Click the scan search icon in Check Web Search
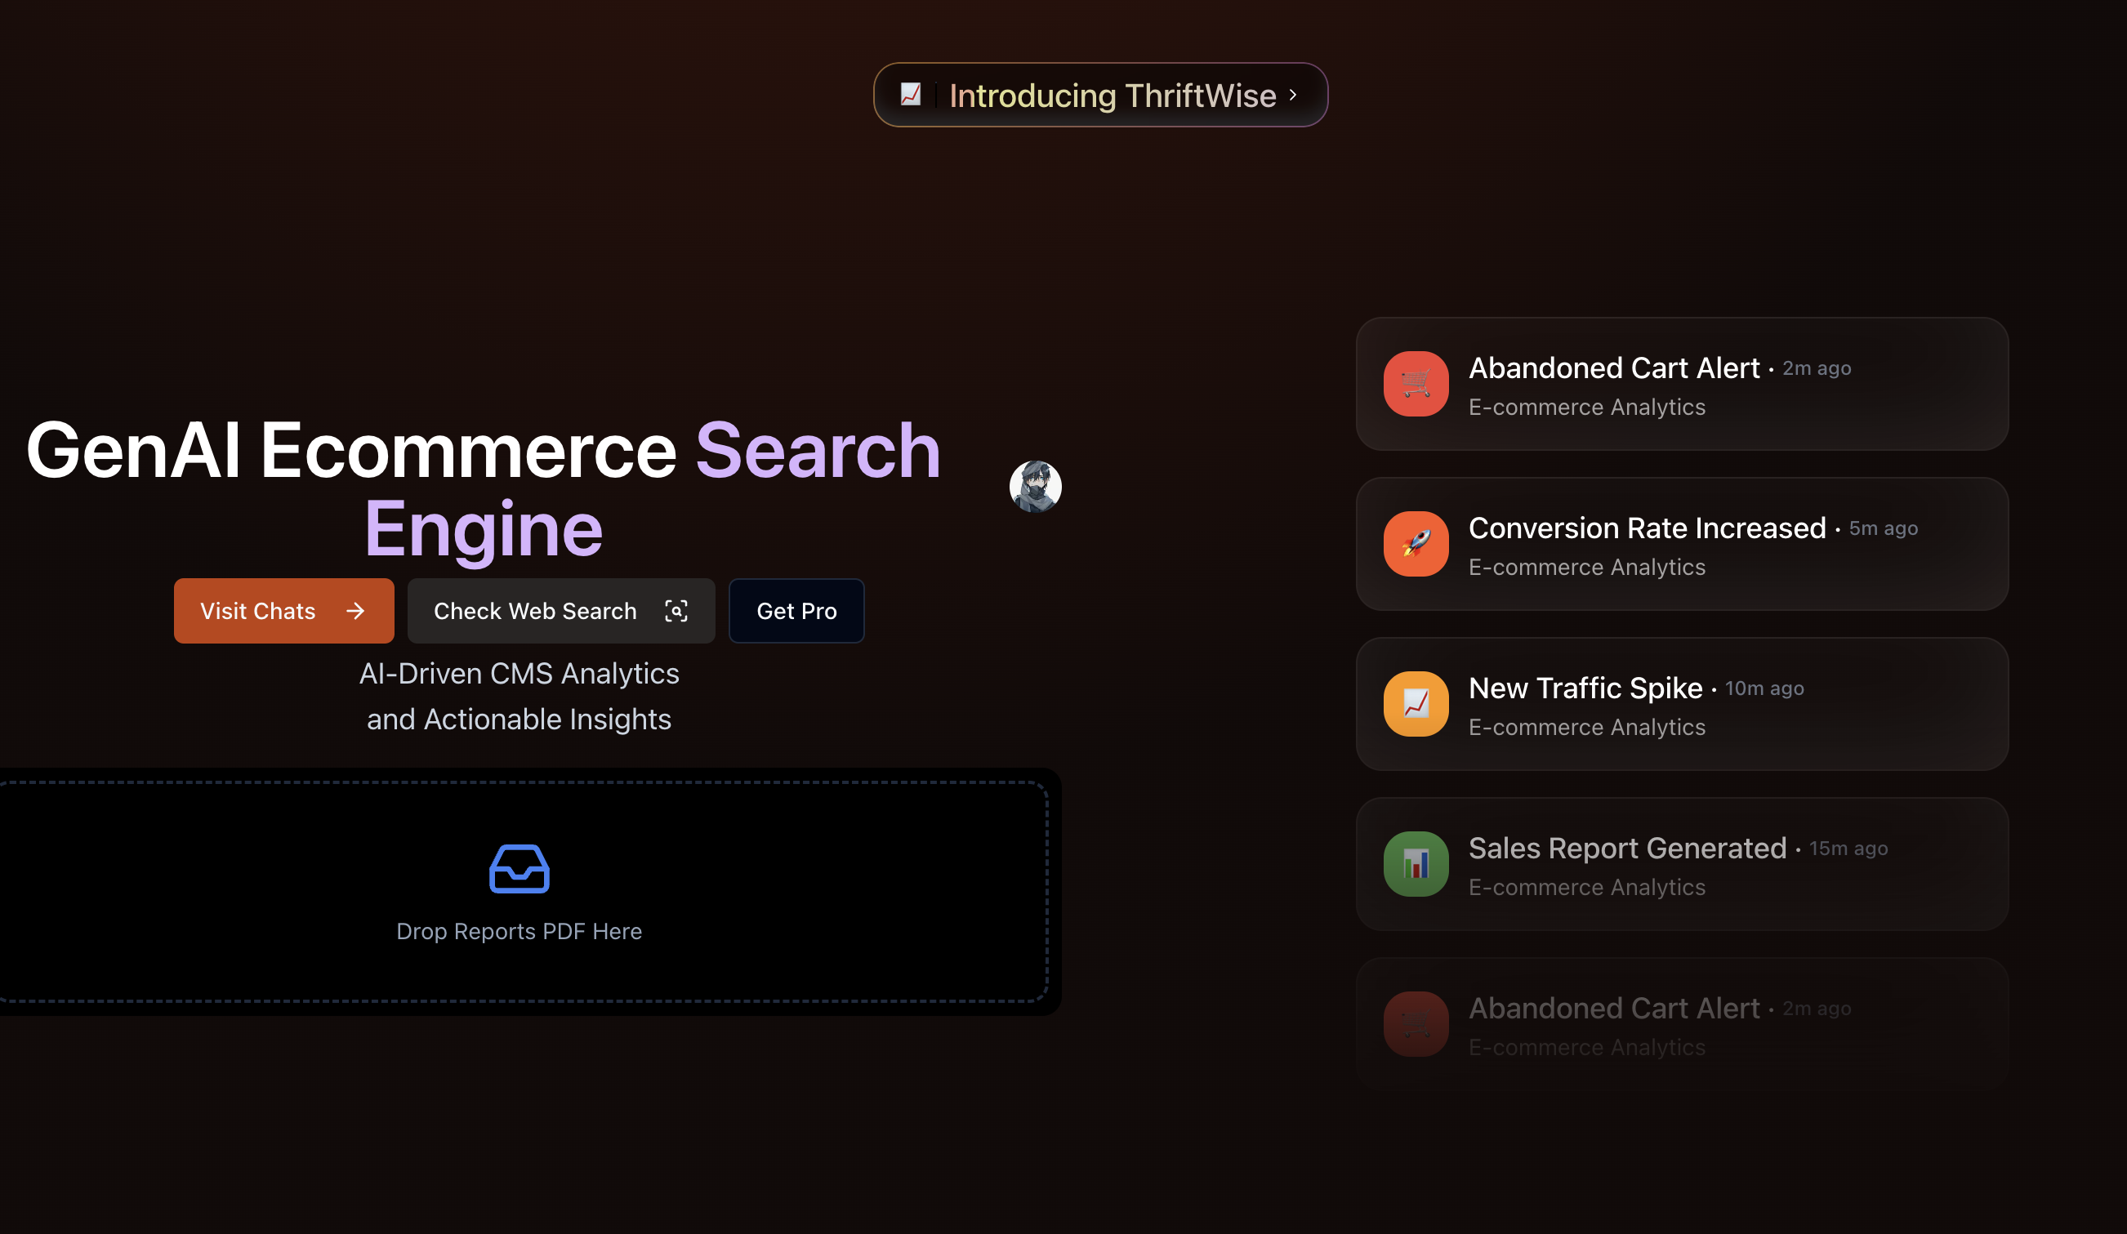This screenshot has width=2127, height=1234. 676,611
